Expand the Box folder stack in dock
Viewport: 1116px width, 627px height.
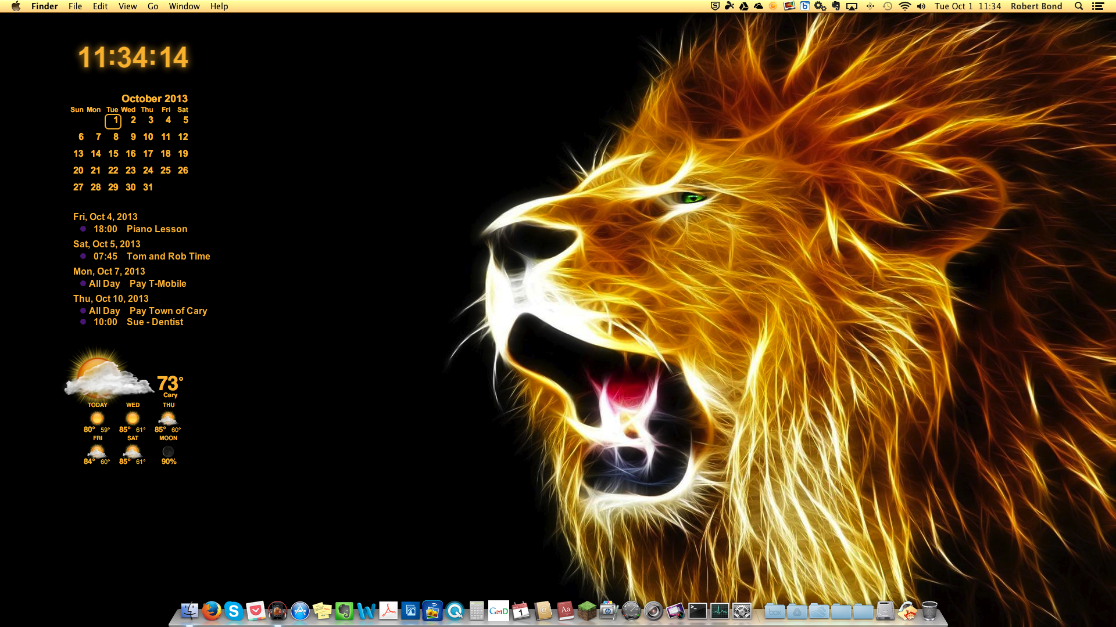click(x=775, y=611)
